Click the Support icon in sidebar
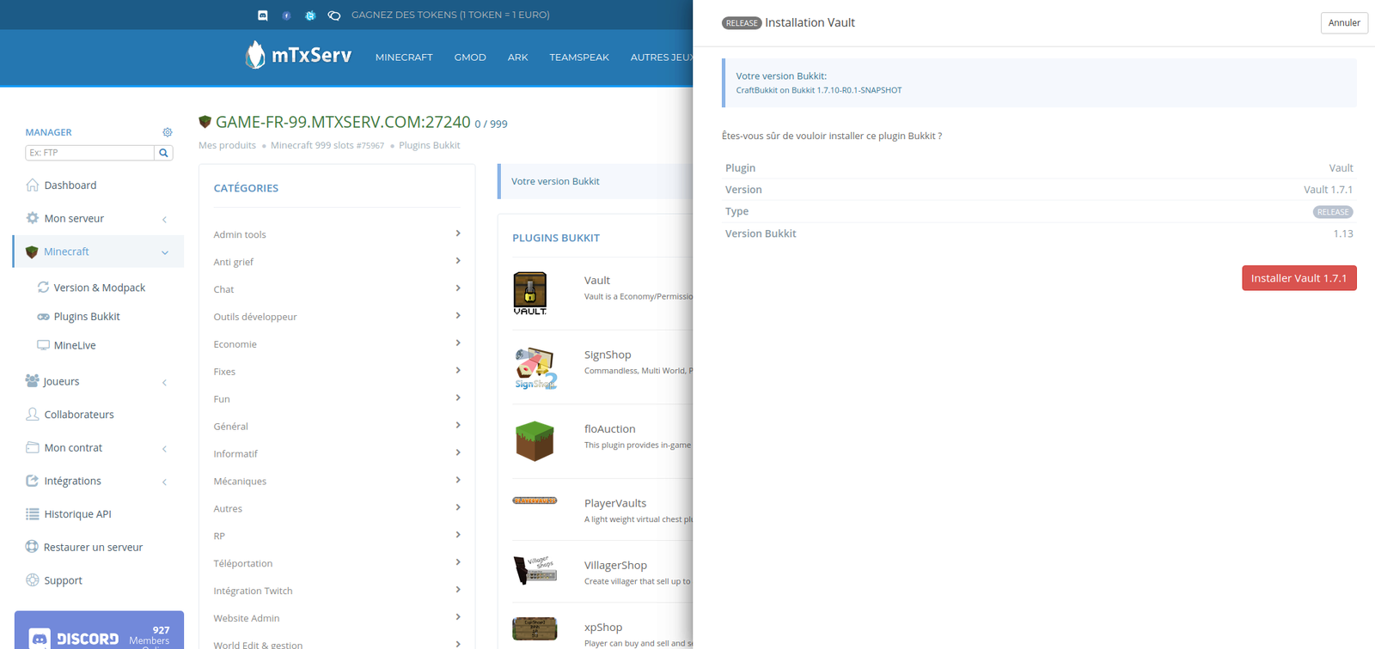The image size is (1375, 649). [33, 580]
